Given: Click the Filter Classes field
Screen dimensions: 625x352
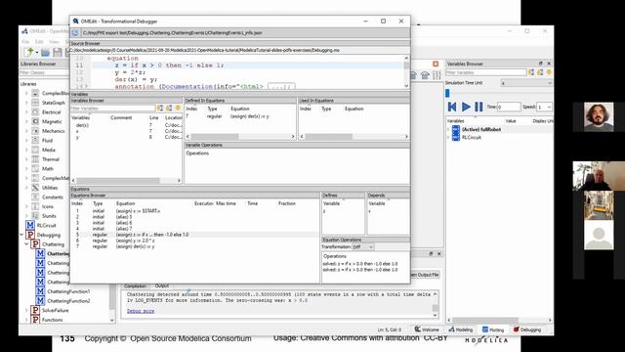Looking at the screenshot, I should pos(44,72).
